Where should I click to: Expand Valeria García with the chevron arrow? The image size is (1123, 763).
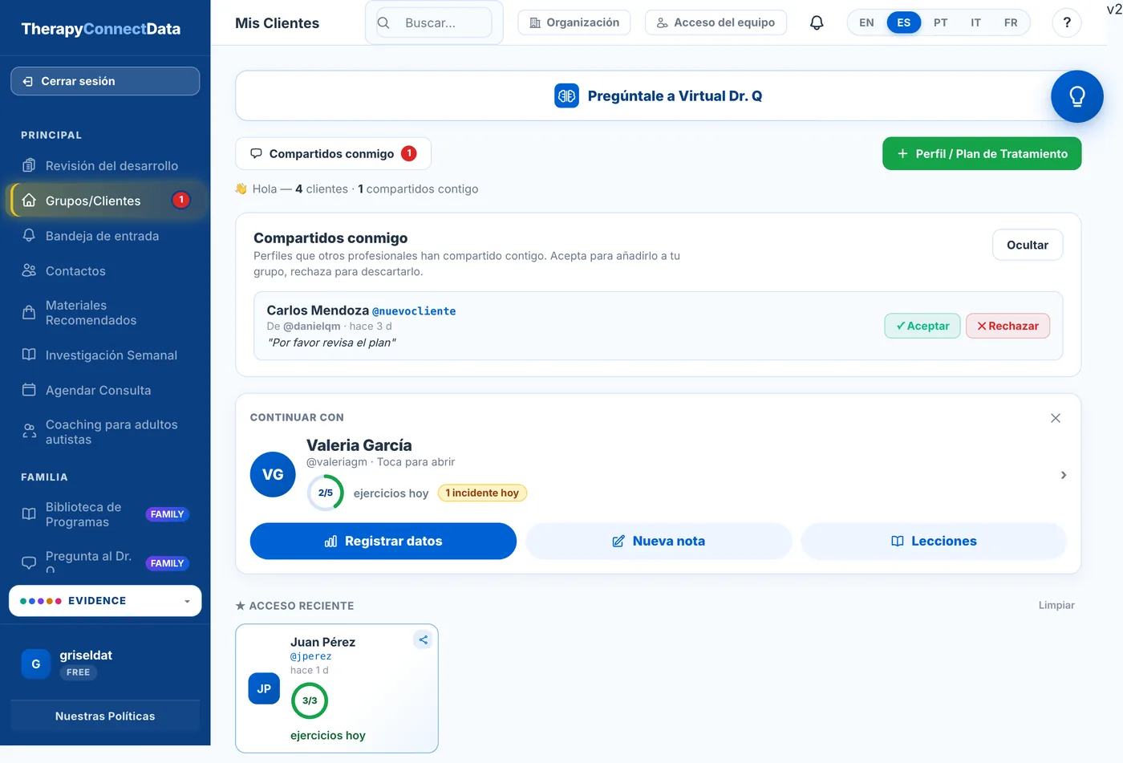click(x=1064, y=475)
